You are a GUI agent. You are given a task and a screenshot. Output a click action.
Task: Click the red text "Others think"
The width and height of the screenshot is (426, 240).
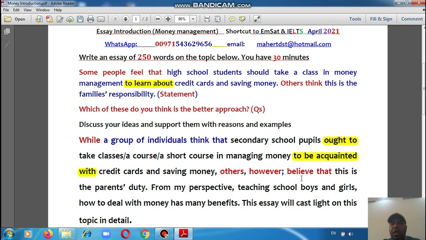coord(301,83)
